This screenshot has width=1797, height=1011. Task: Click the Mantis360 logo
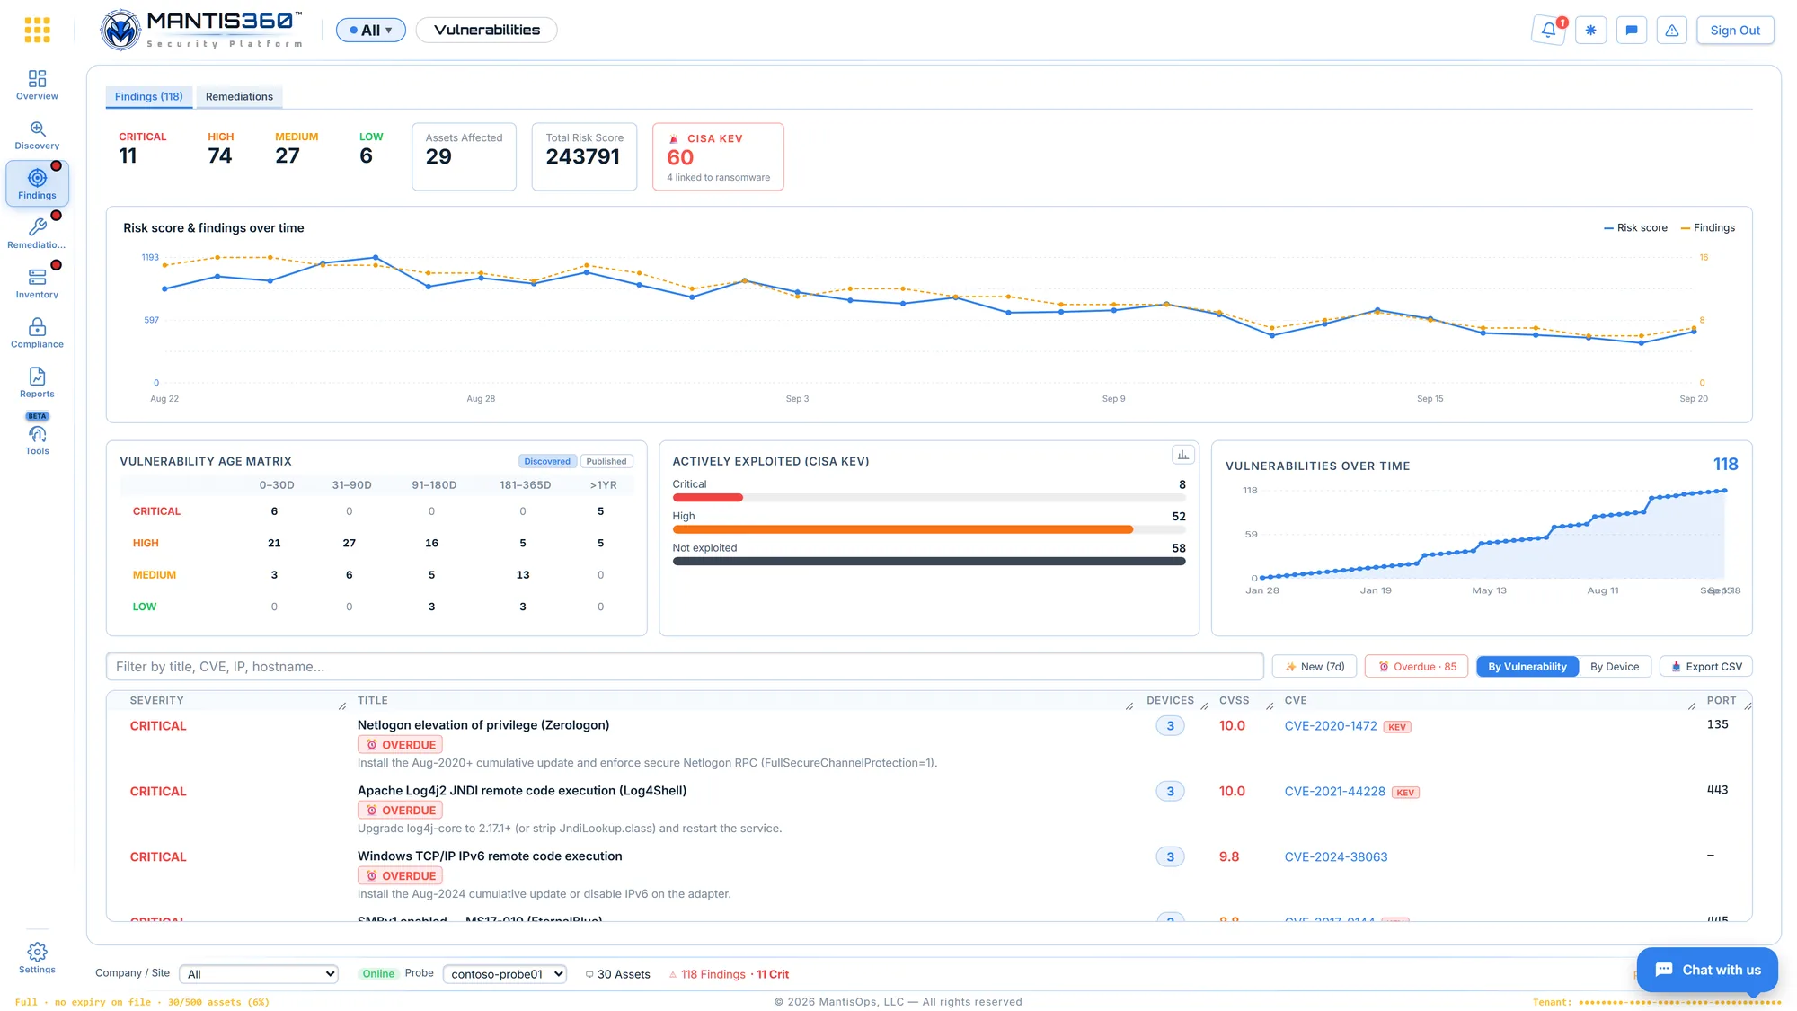point(202,30)
